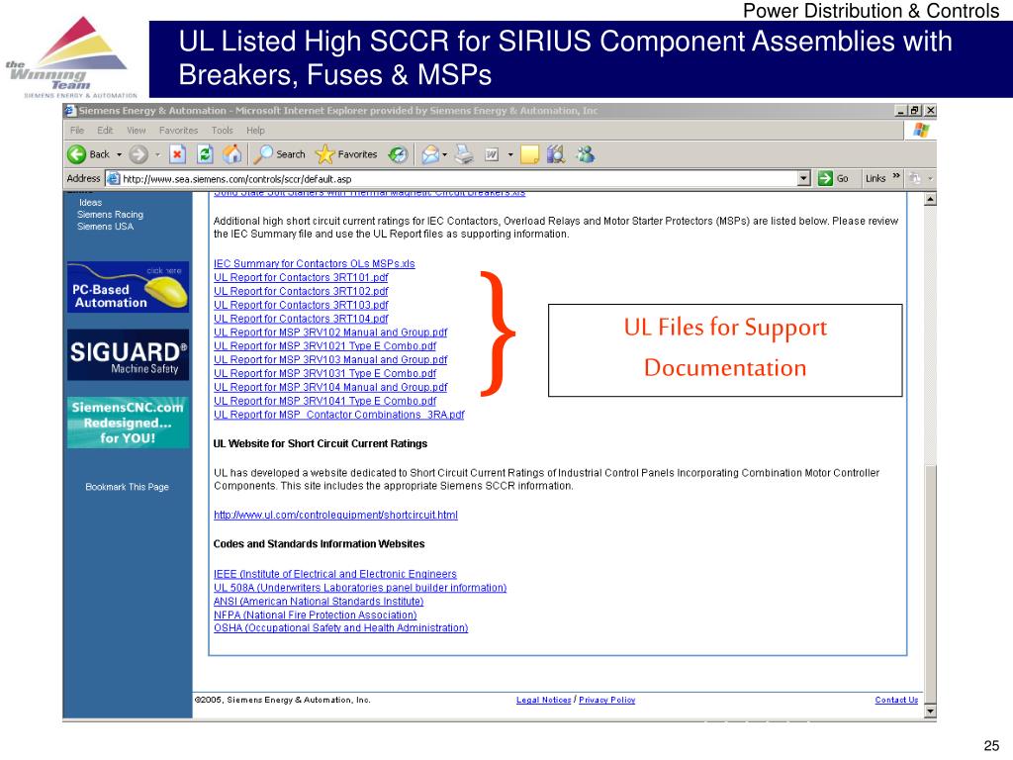1013x760 pixels.
Task: Open UL Report for MSP 3RV1021 Type E Combo.pdf
Action: click(x=324, y=345)
